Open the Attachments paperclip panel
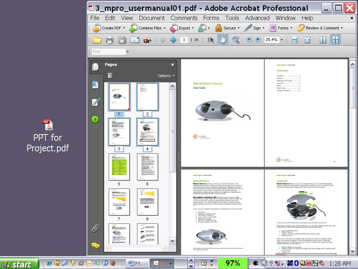This screenshot has width=358, height=269. (95, 228)
